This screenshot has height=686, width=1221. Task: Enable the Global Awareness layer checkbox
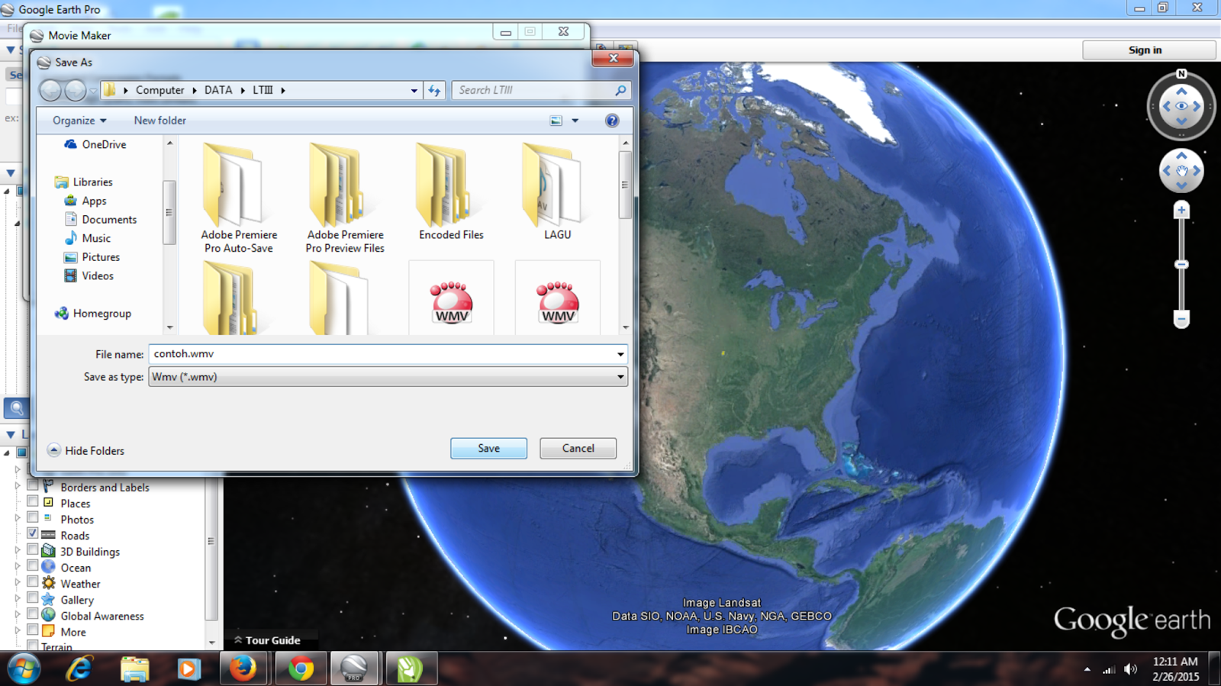[x=33, y=614]
